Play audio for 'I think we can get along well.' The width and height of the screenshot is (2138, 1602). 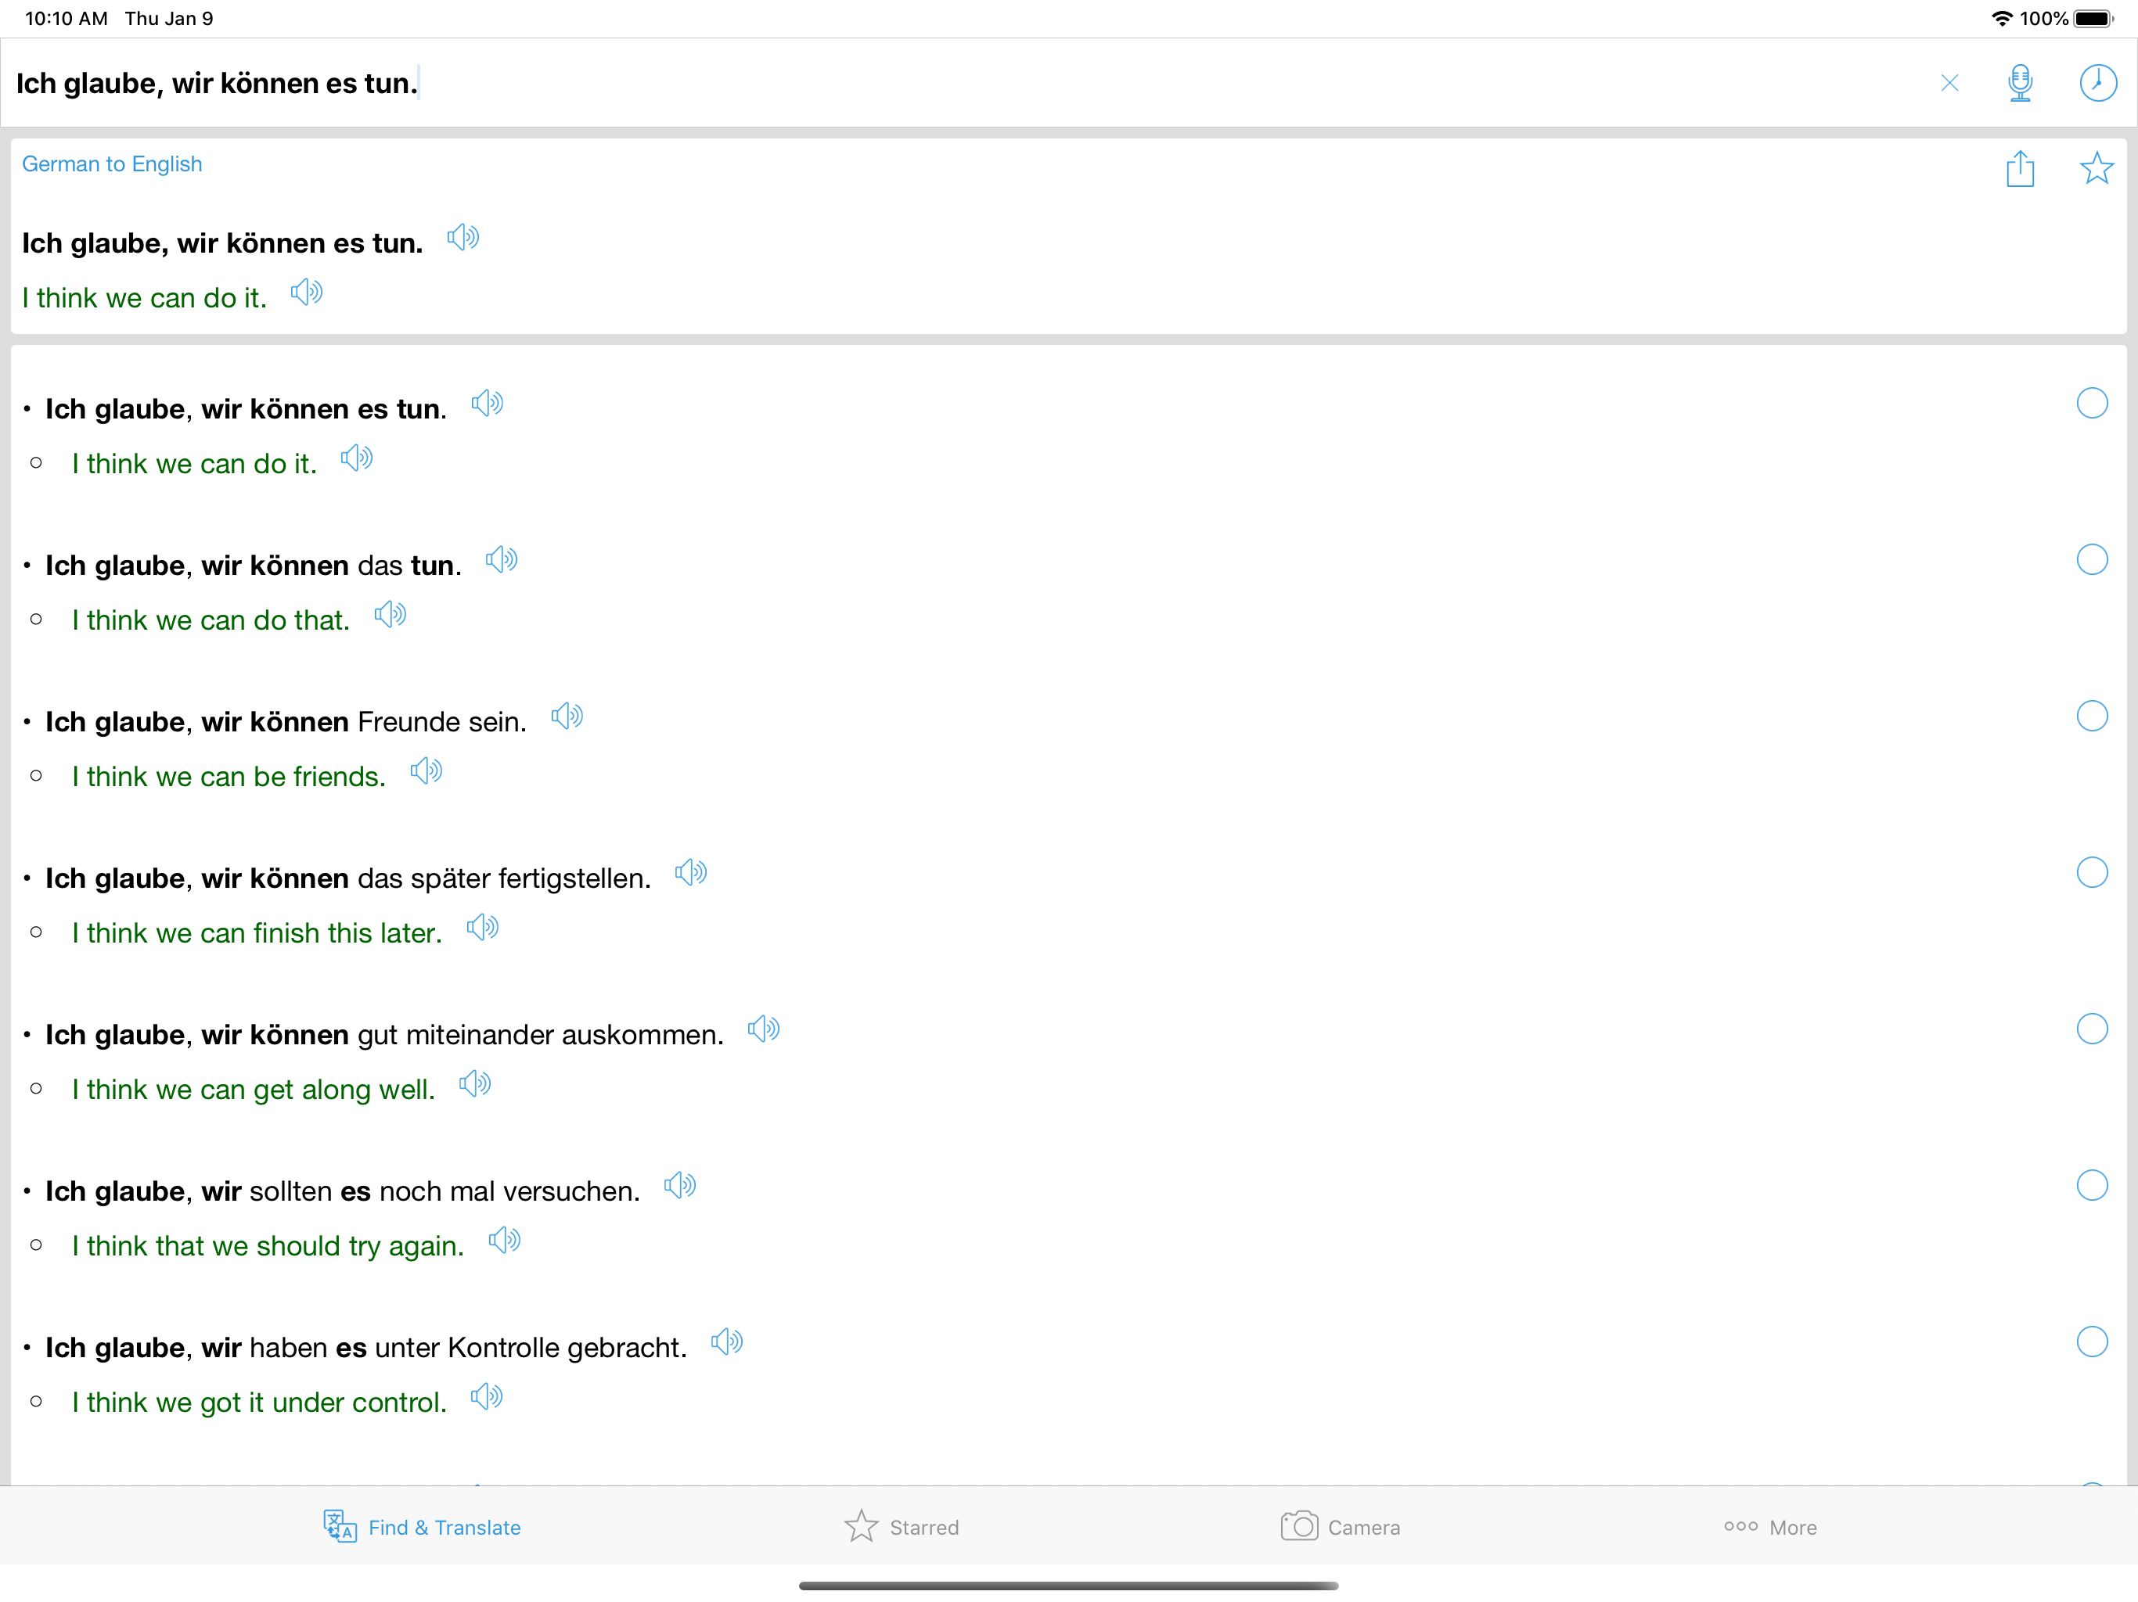(x=474, y=1085)
